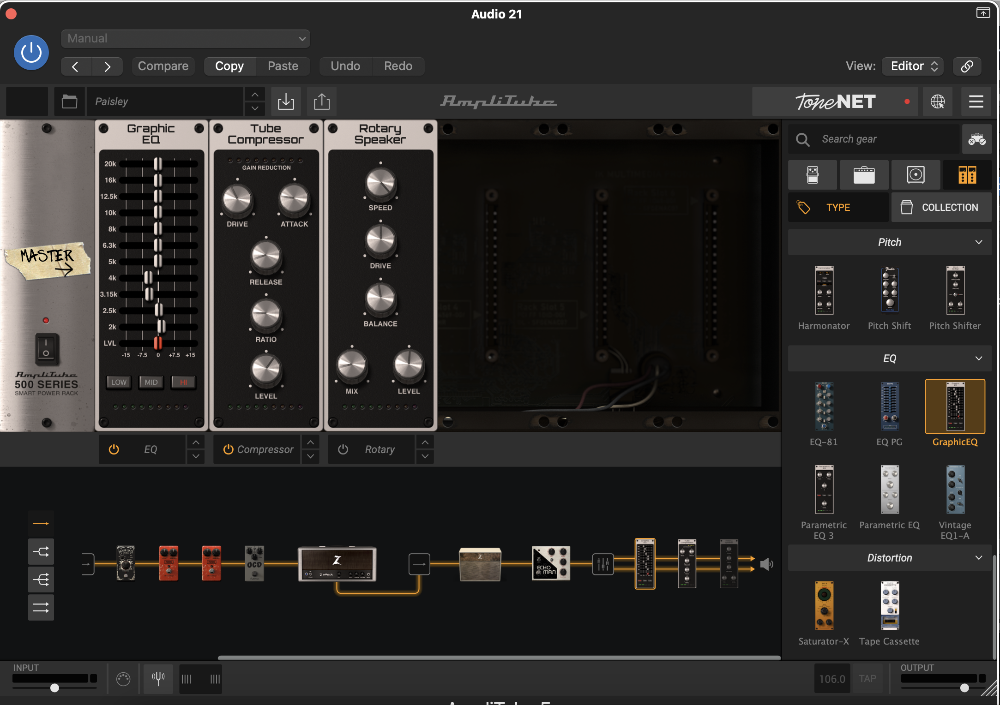This screenshot has width=1000, height=705.
Task: Enable the MID band button on Graphic EQ
Action: coord(151,382)
